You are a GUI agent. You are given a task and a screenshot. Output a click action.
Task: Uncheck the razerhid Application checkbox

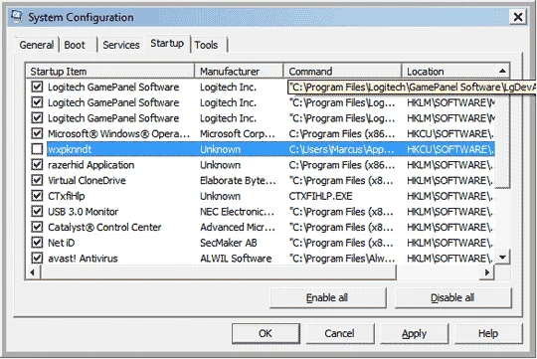37,165
